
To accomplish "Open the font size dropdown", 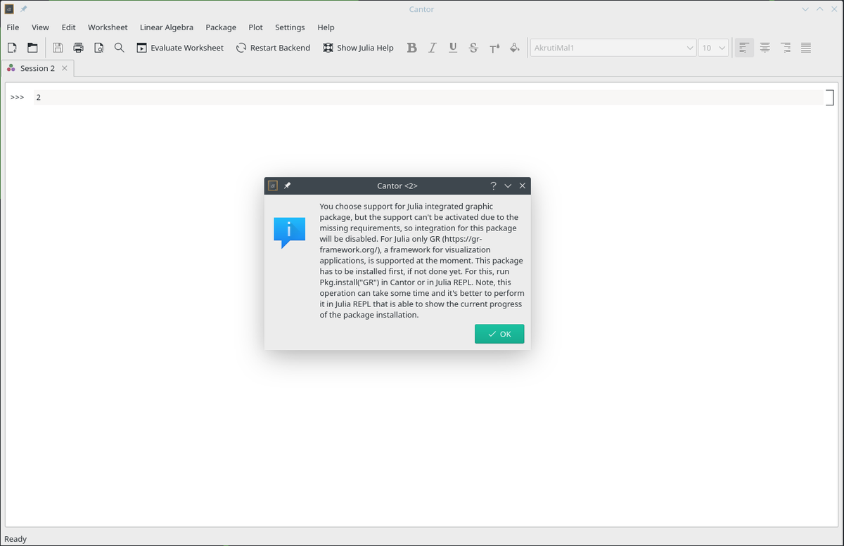I will coord(713,48).
